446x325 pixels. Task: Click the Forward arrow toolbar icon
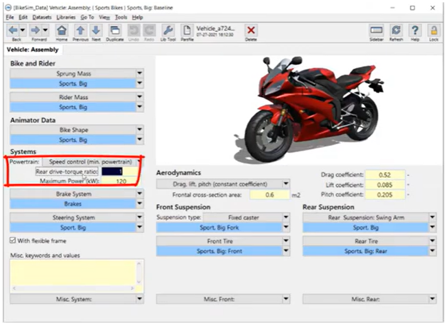point(35,30)
